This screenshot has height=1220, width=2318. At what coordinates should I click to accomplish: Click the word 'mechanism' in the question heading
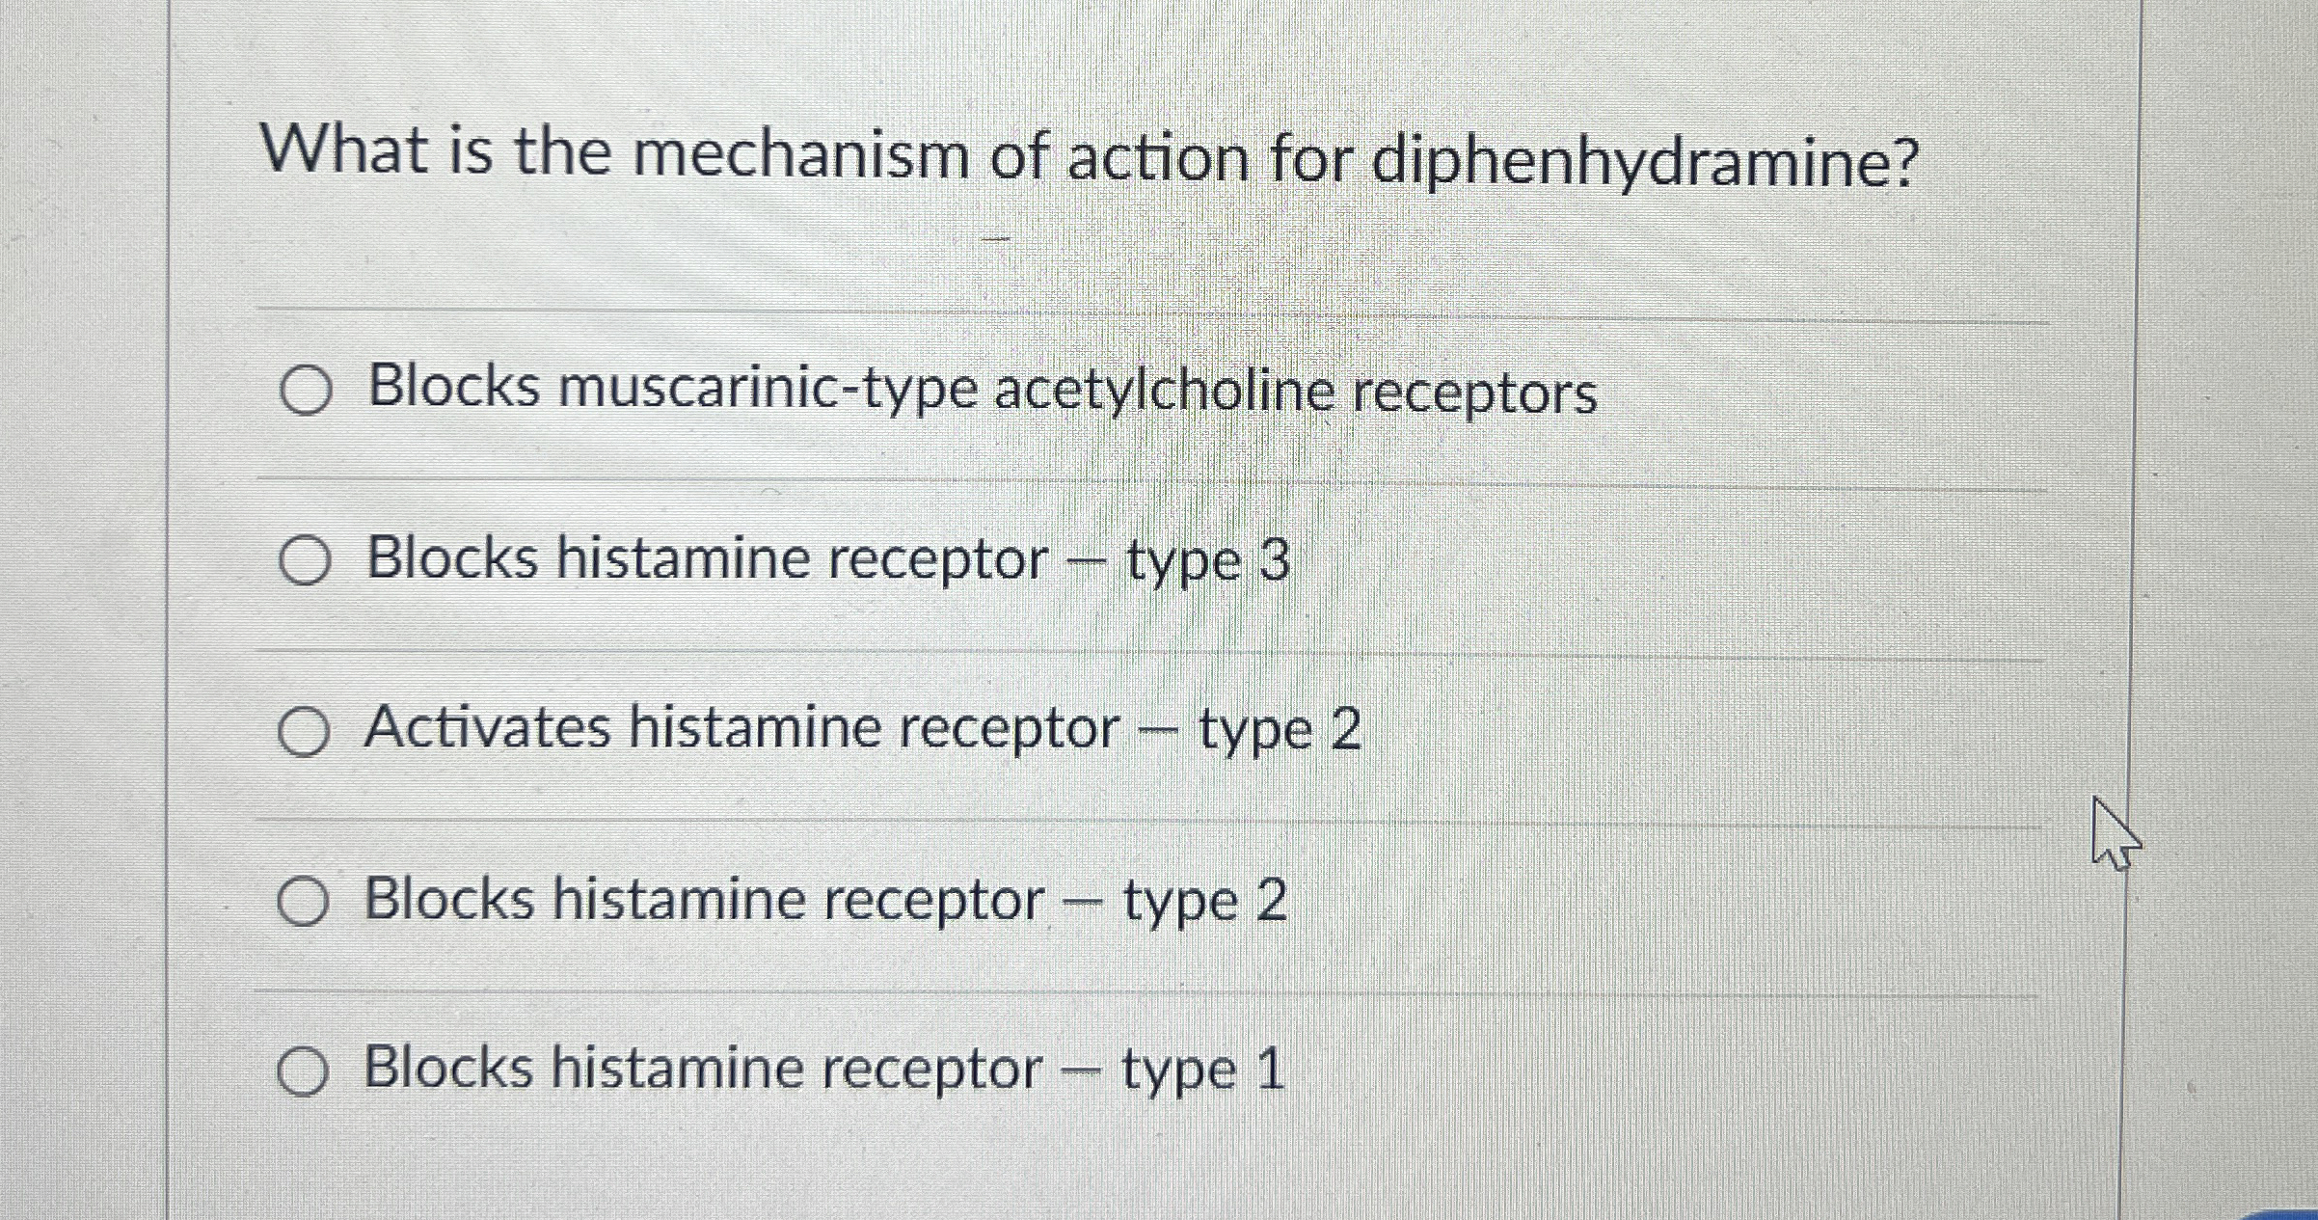800,155
